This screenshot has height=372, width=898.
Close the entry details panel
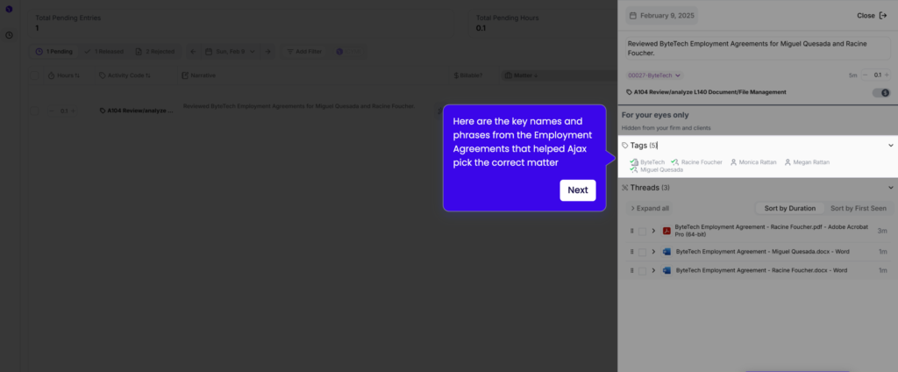[x=871, y=16]
